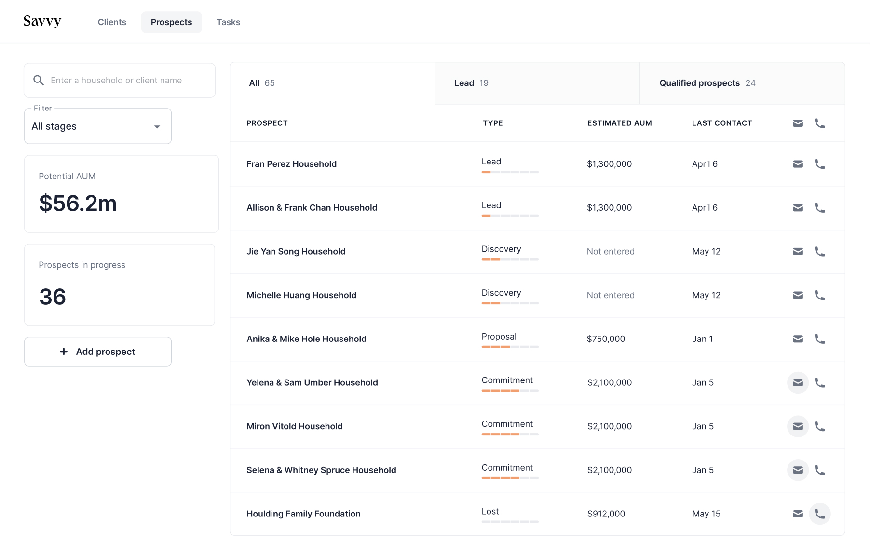This screenshot has width=870, height=557.
Task: Go to the Clients page
Action: coord(112,22)
